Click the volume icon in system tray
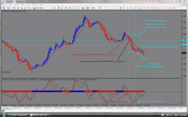The height and width of the screenshot is (117, 188). pos(178,115)
